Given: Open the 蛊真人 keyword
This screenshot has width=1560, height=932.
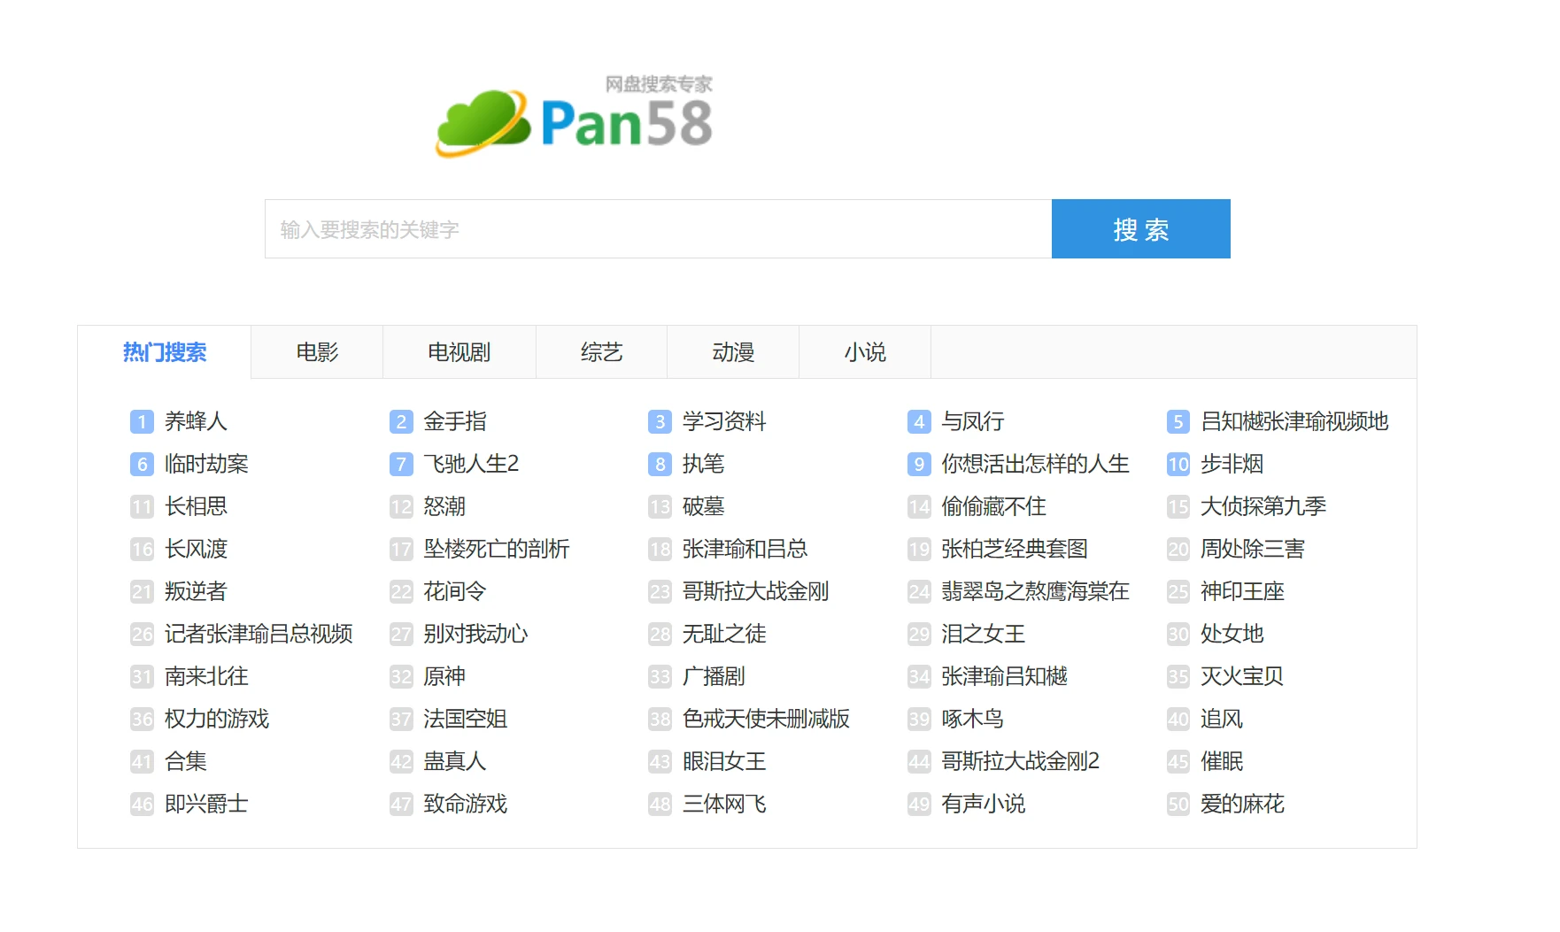Looking at the screenshot, I should [x=455, y=761].
